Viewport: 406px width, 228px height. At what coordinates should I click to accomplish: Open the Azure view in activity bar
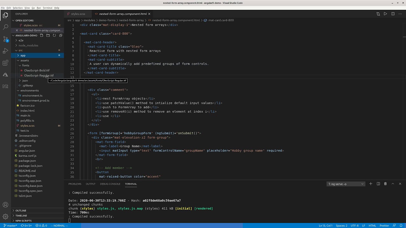[x=5, y=75]
